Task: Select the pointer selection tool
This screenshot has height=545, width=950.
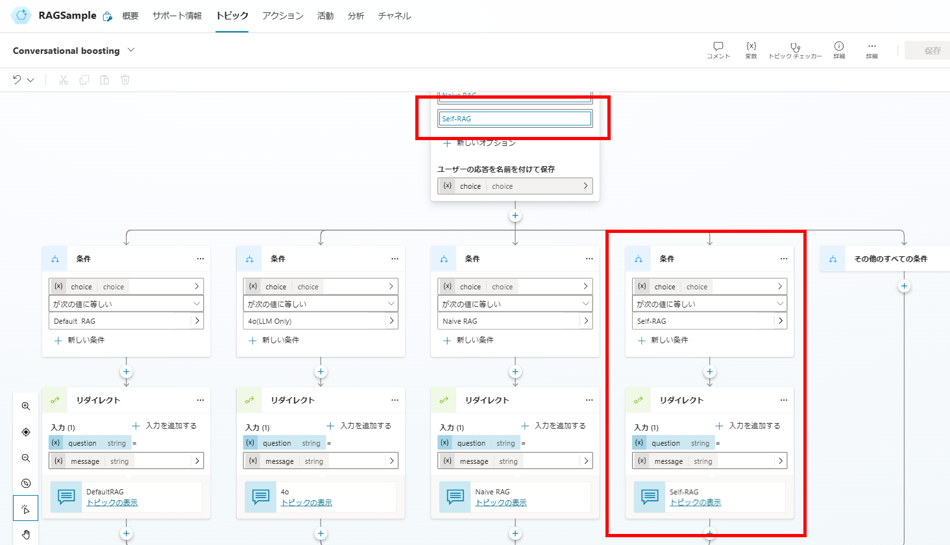Action: (x=26, y=508)
